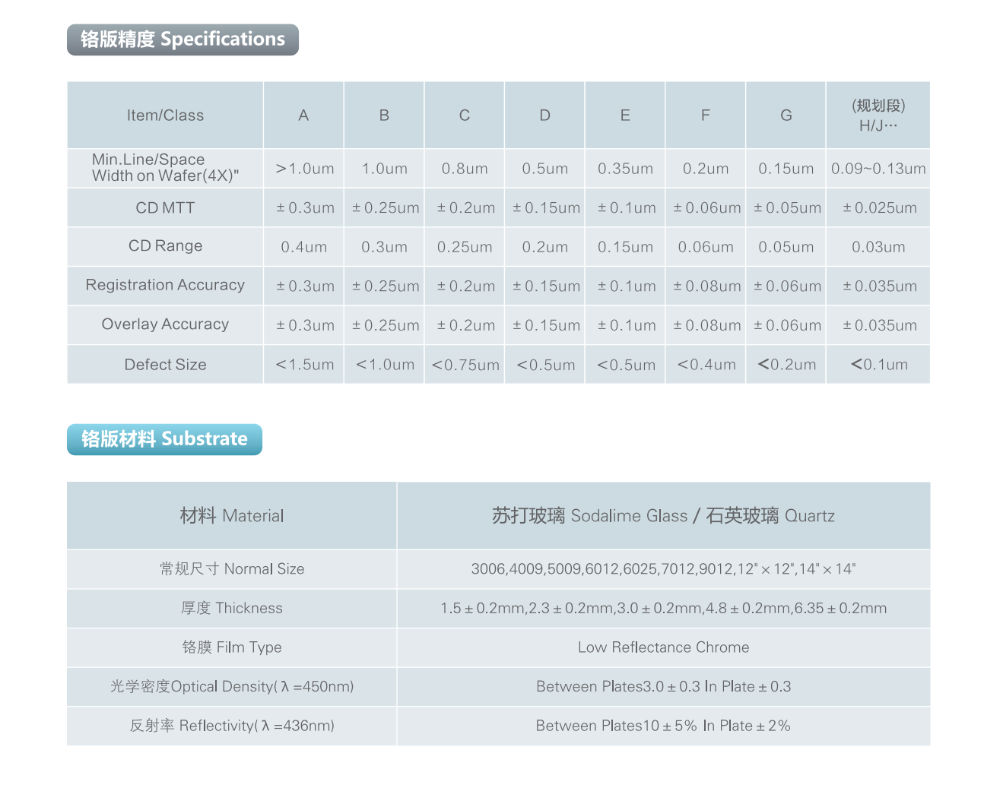Select the 材料 Material header cell

click(231, 516)
